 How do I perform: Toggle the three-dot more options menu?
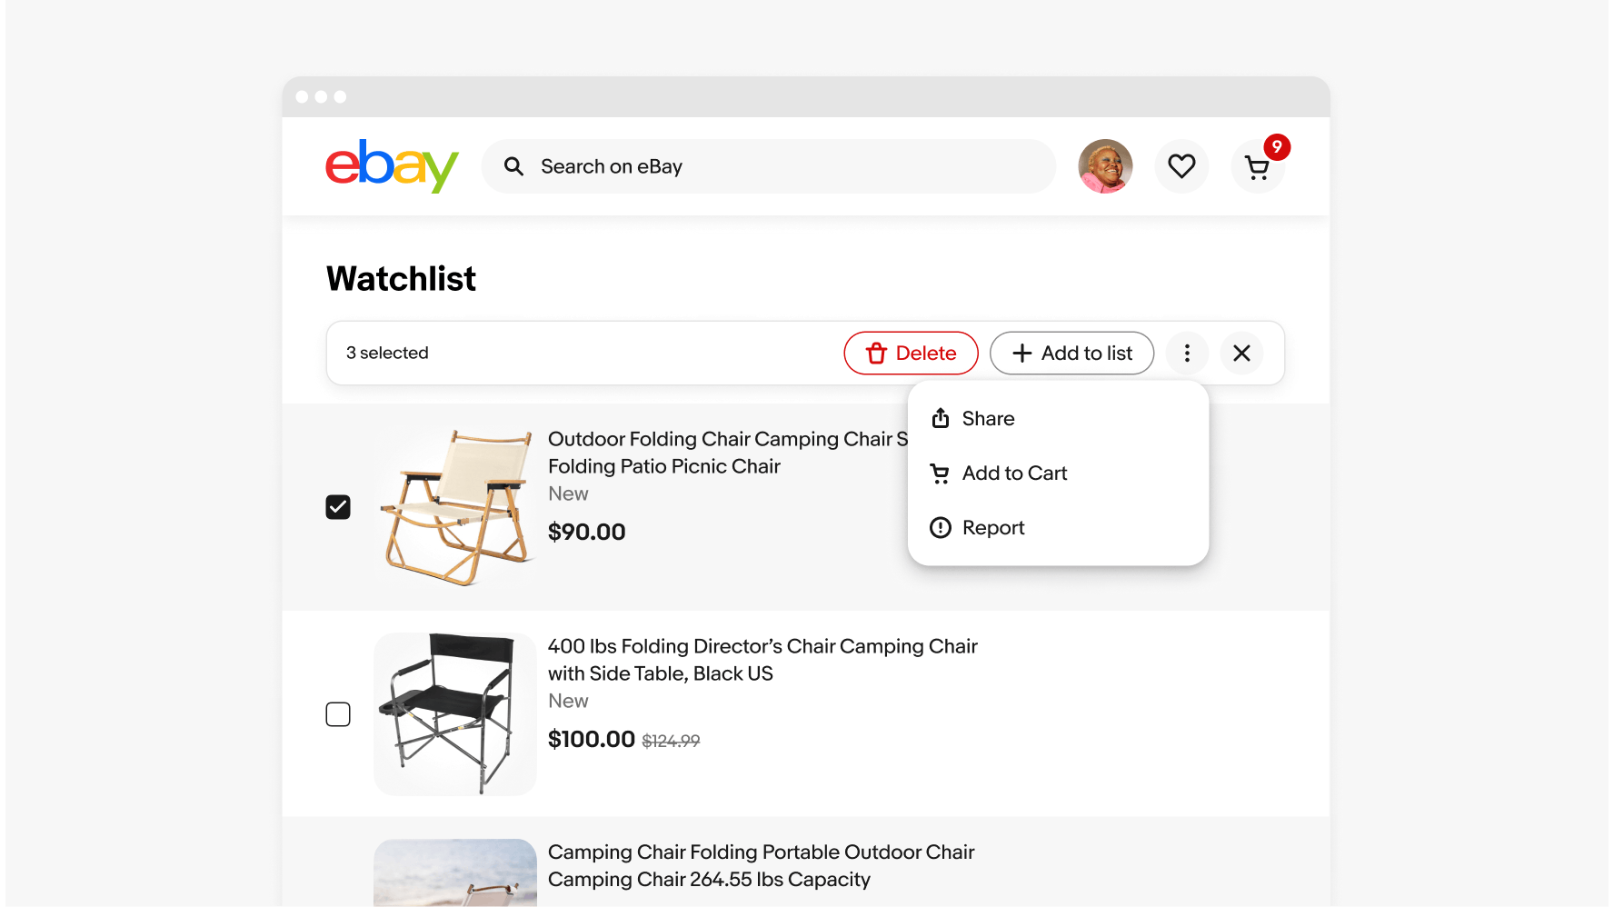click(1187, 353)
